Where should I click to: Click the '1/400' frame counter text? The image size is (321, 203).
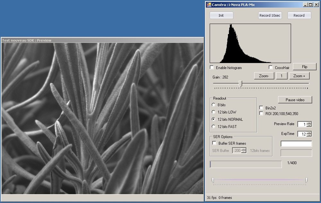point(292,163)
